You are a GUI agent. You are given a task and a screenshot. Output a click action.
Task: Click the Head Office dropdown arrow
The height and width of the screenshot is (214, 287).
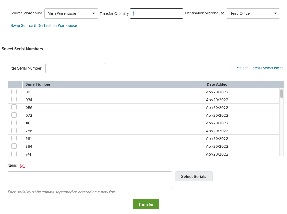[x=275, y=13]
